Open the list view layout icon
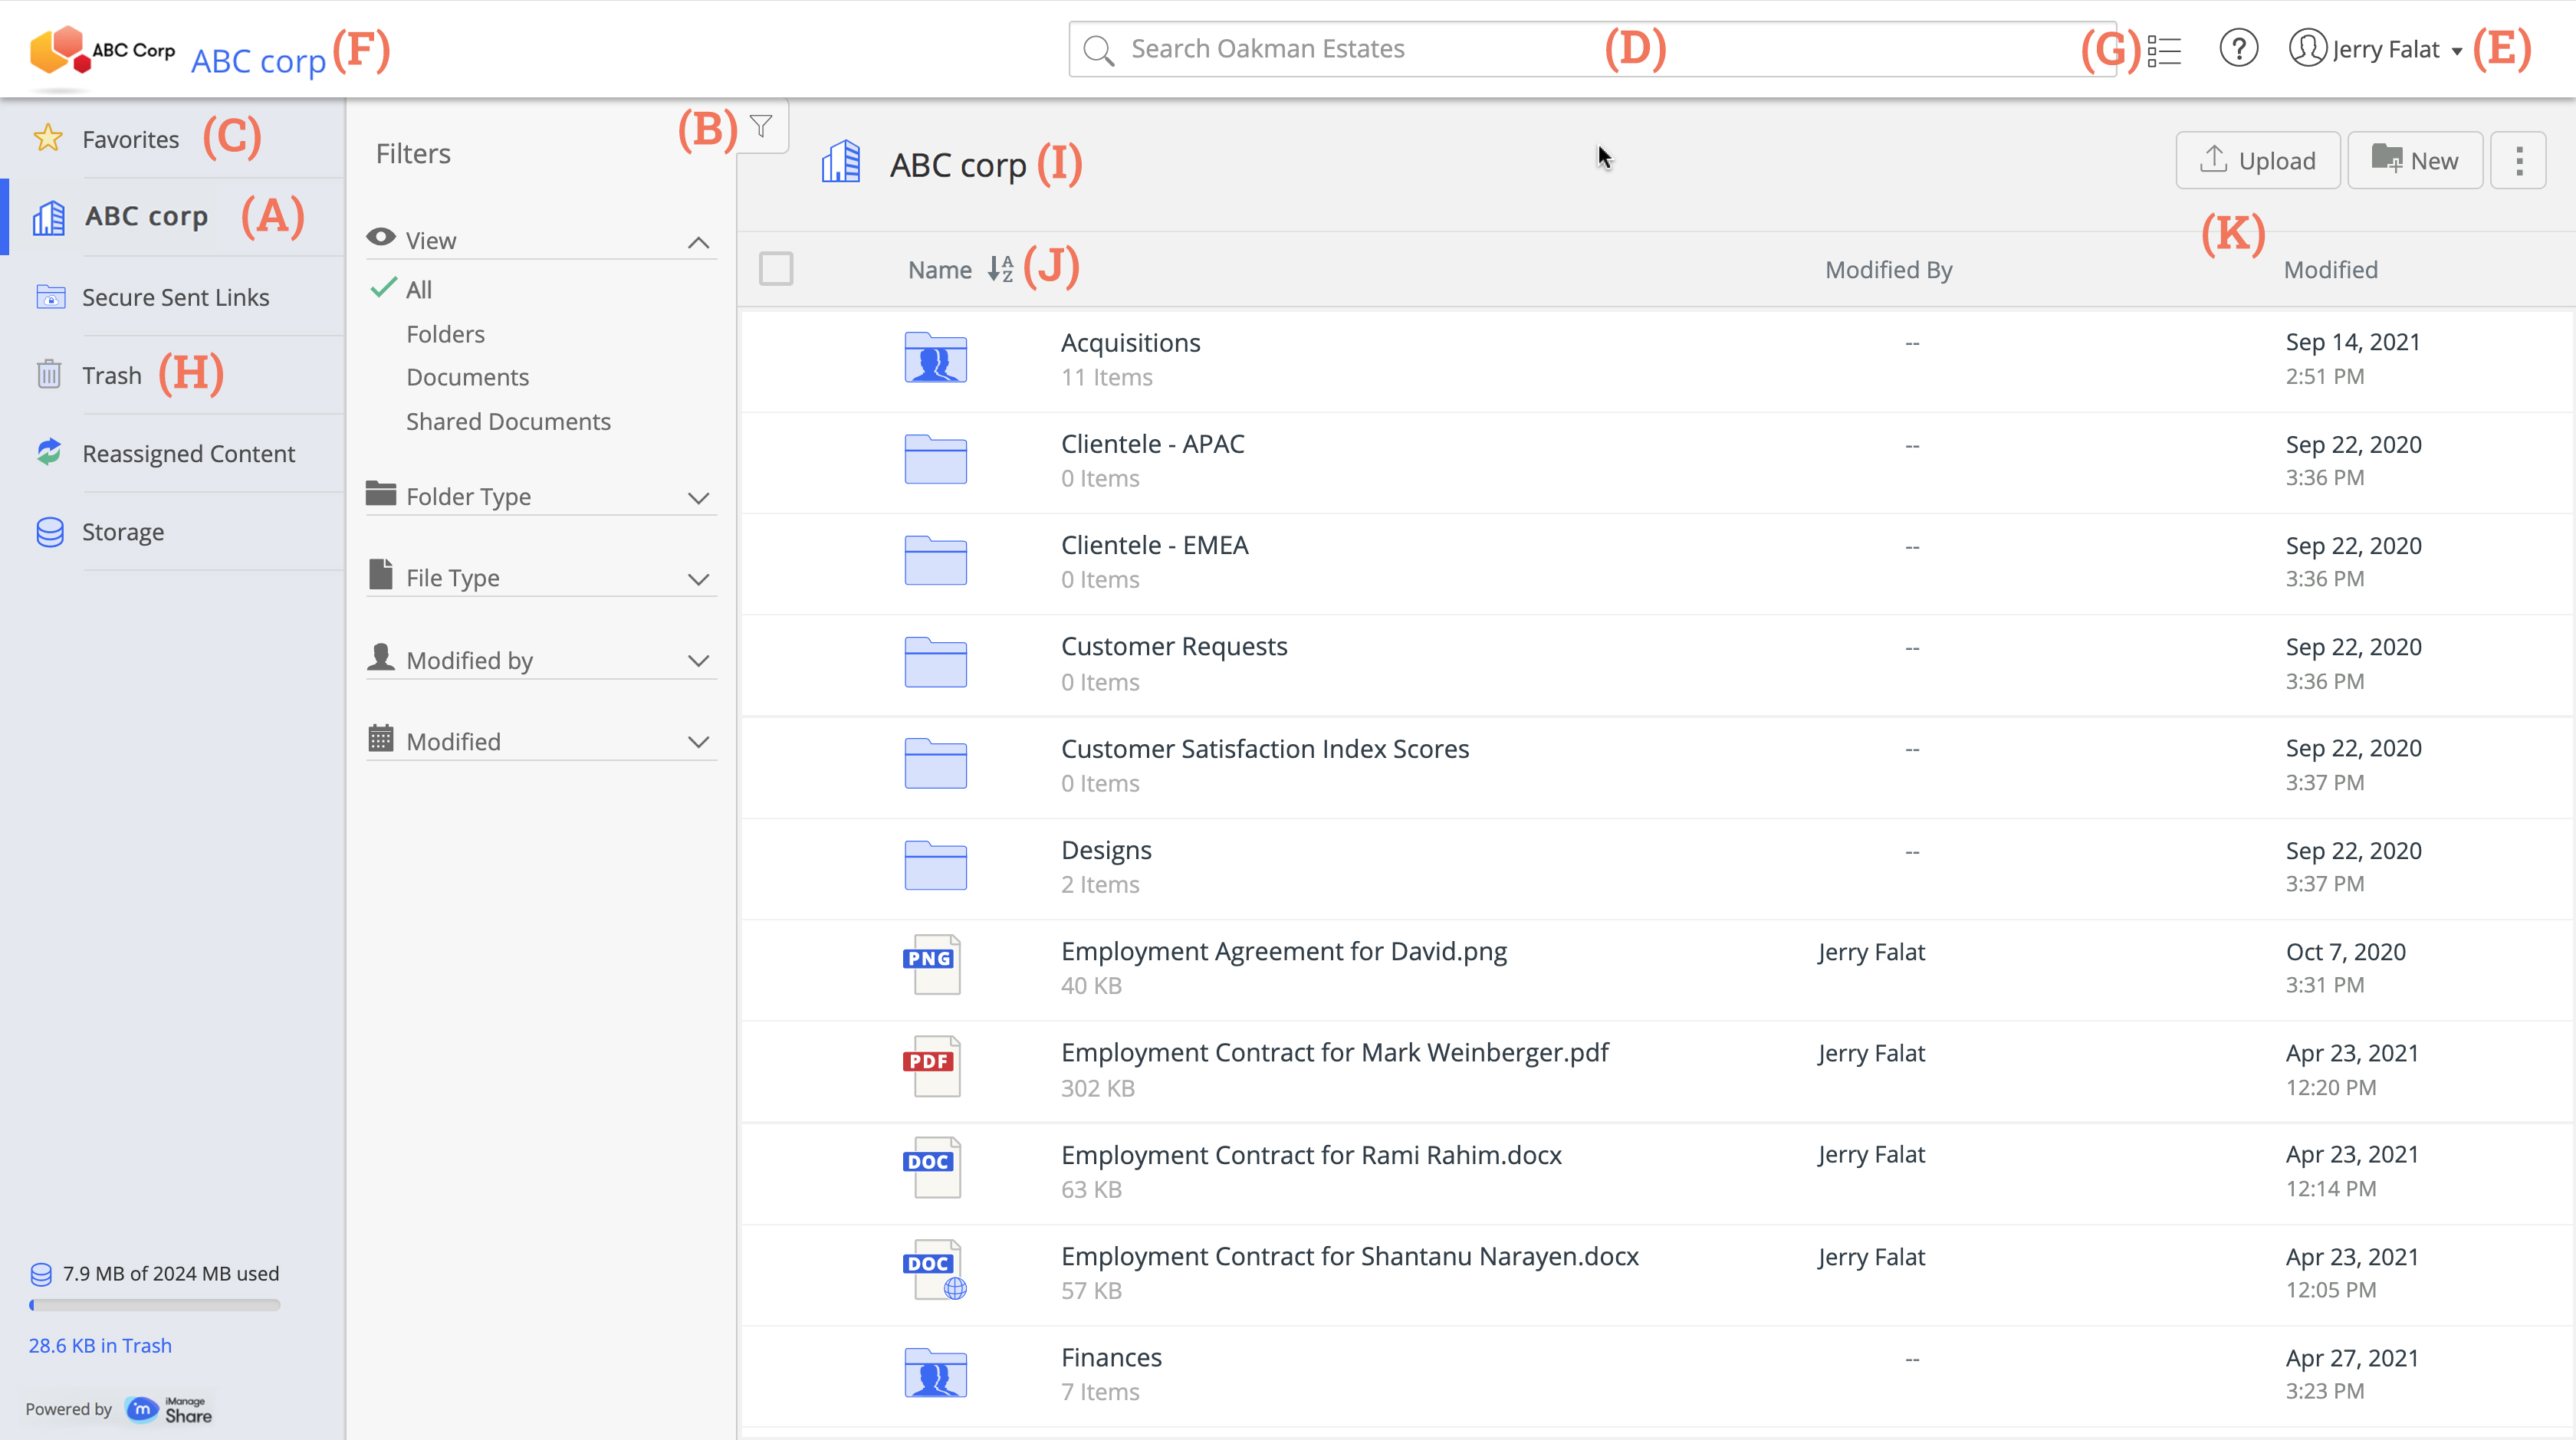Image resolution: width=2576 pixels, height=1440 pixels. 2164,50
